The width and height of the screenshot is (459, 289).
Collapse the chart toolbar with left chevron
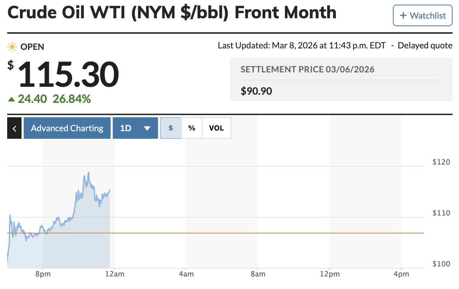pos(14,128)
